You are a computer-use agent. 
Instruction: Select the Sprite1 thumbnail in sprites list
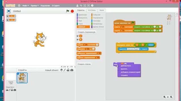22,78
